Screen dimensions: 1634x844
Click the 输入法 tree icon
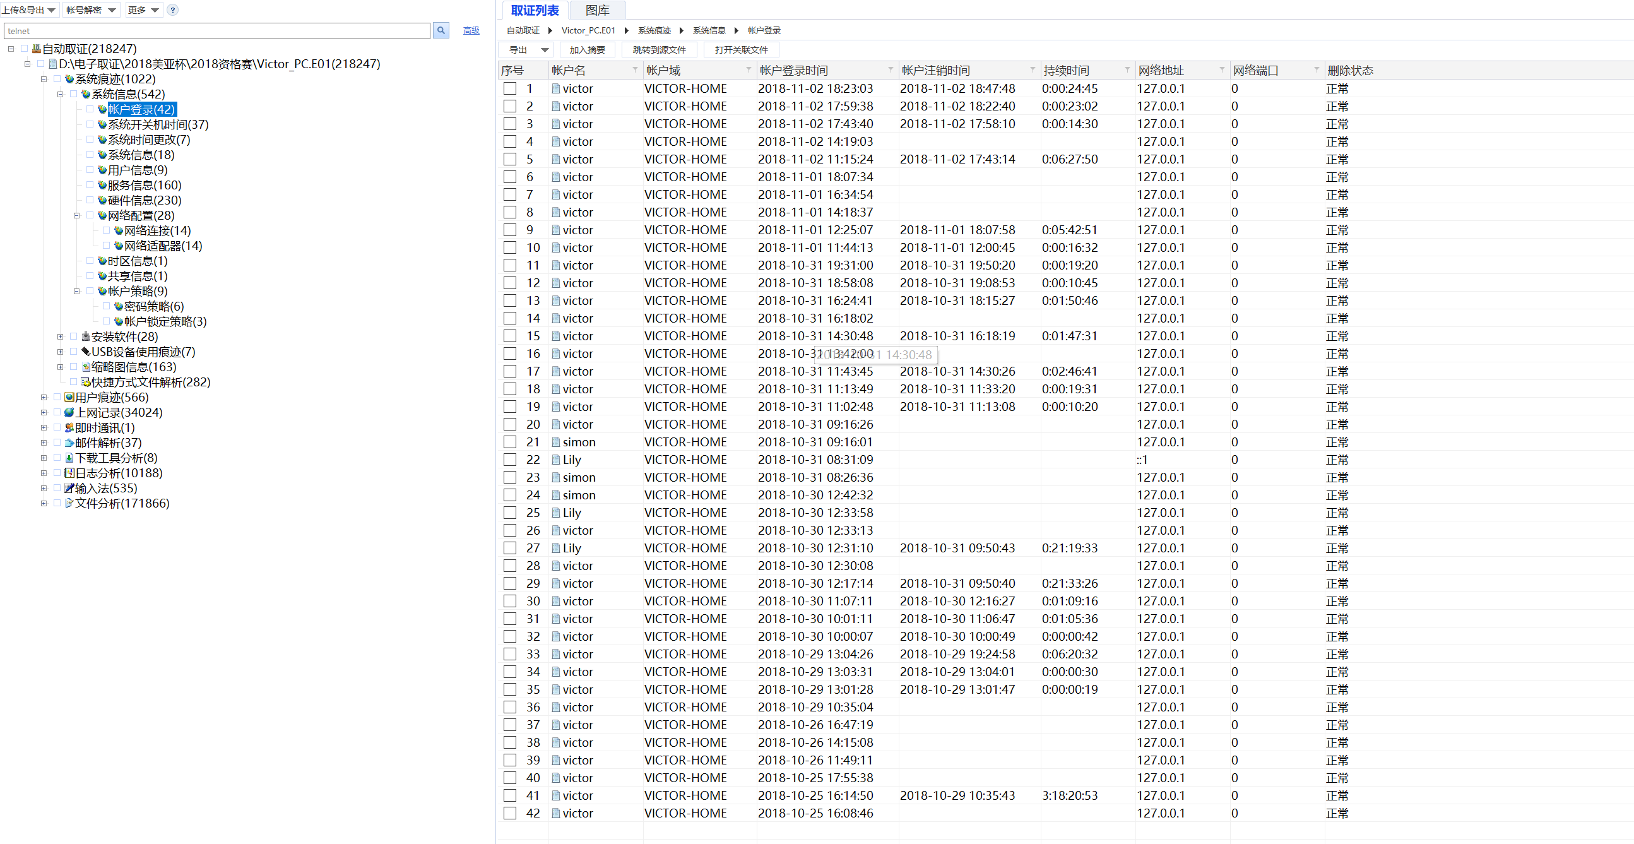tap(69, 489)
